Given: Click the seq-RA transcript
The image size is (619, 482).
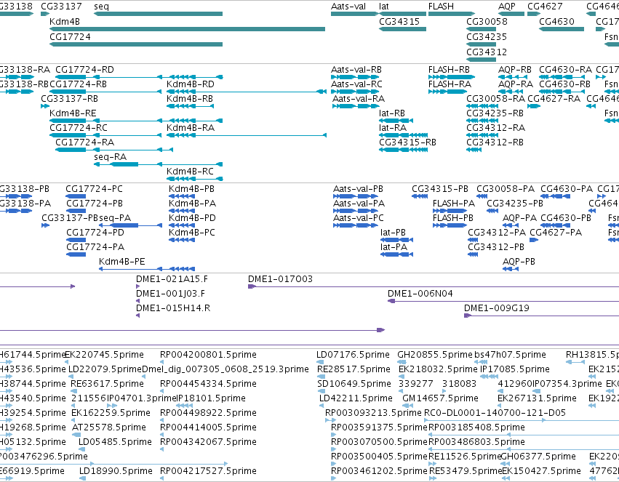Looking at the screenshot, I should pos(158,164).
